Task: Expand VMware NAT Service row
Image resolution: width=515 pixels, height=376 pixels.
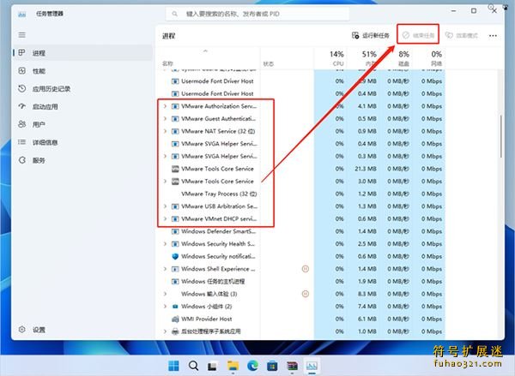Action: [x=165, y=131]
